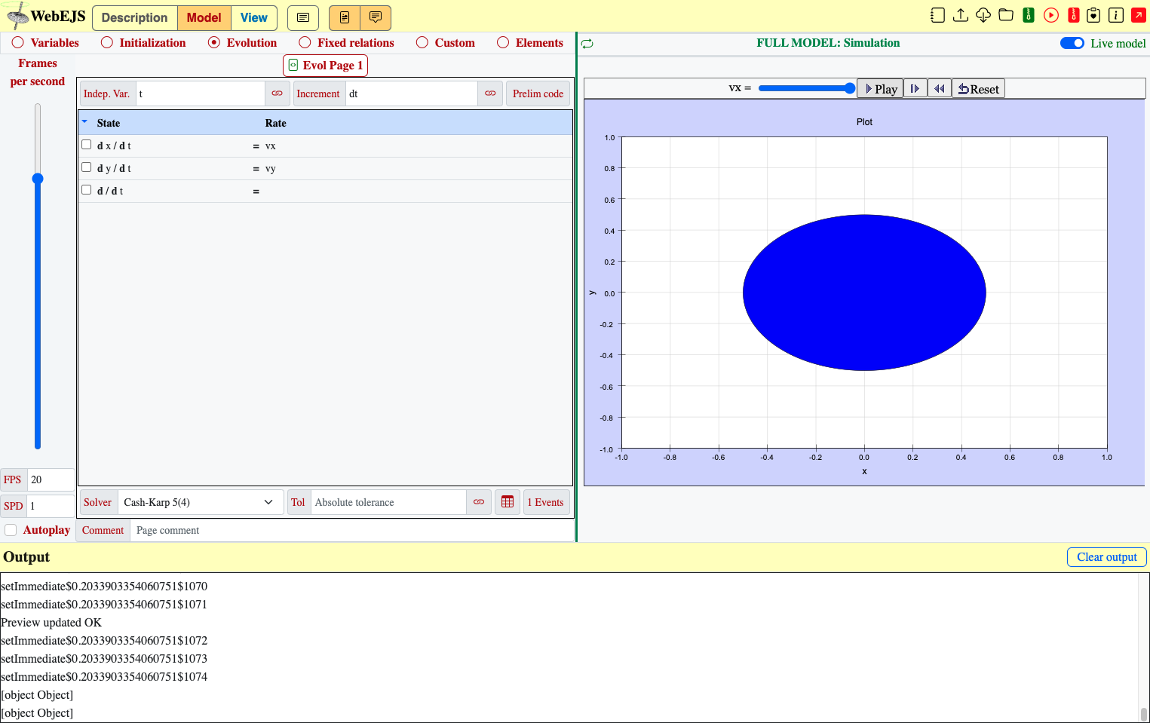Click the text panel icon beside View
1150x723 pixels.
point(303,17)
